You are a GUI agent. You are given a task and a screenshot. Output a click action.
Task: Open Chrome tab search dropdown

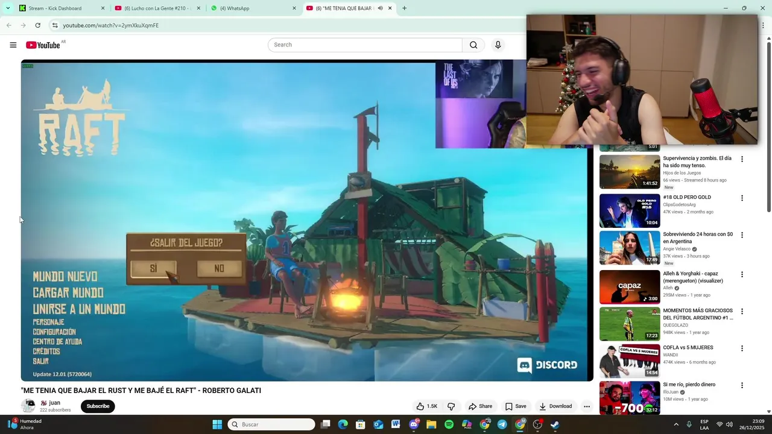tap(8, 8)
